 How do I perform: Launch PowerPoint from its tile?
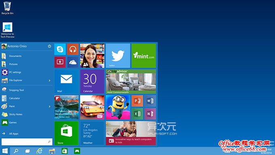pos(137,101)
